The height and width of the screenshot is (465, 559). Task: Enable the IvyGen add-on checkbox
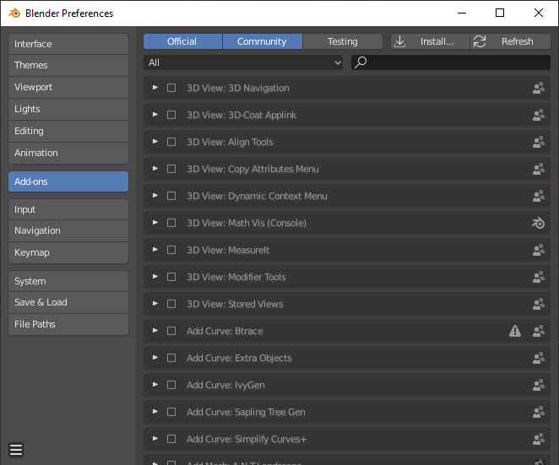click(171, 385)
